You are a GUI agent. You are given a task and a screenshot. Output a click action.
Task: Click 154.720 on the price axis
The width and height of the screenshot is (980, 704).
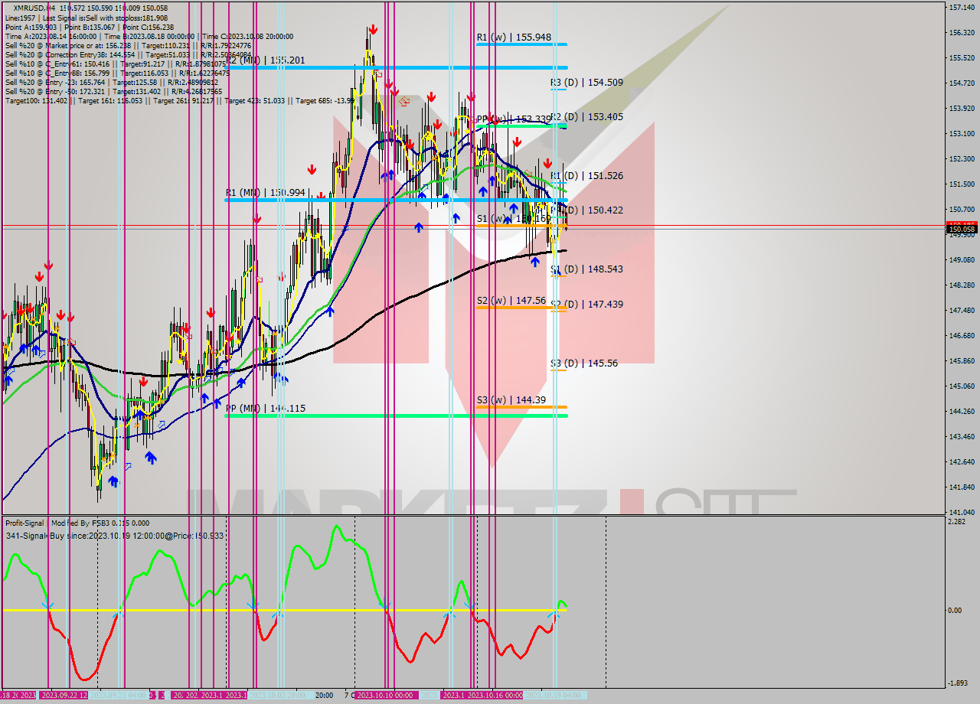click(961, 83)
